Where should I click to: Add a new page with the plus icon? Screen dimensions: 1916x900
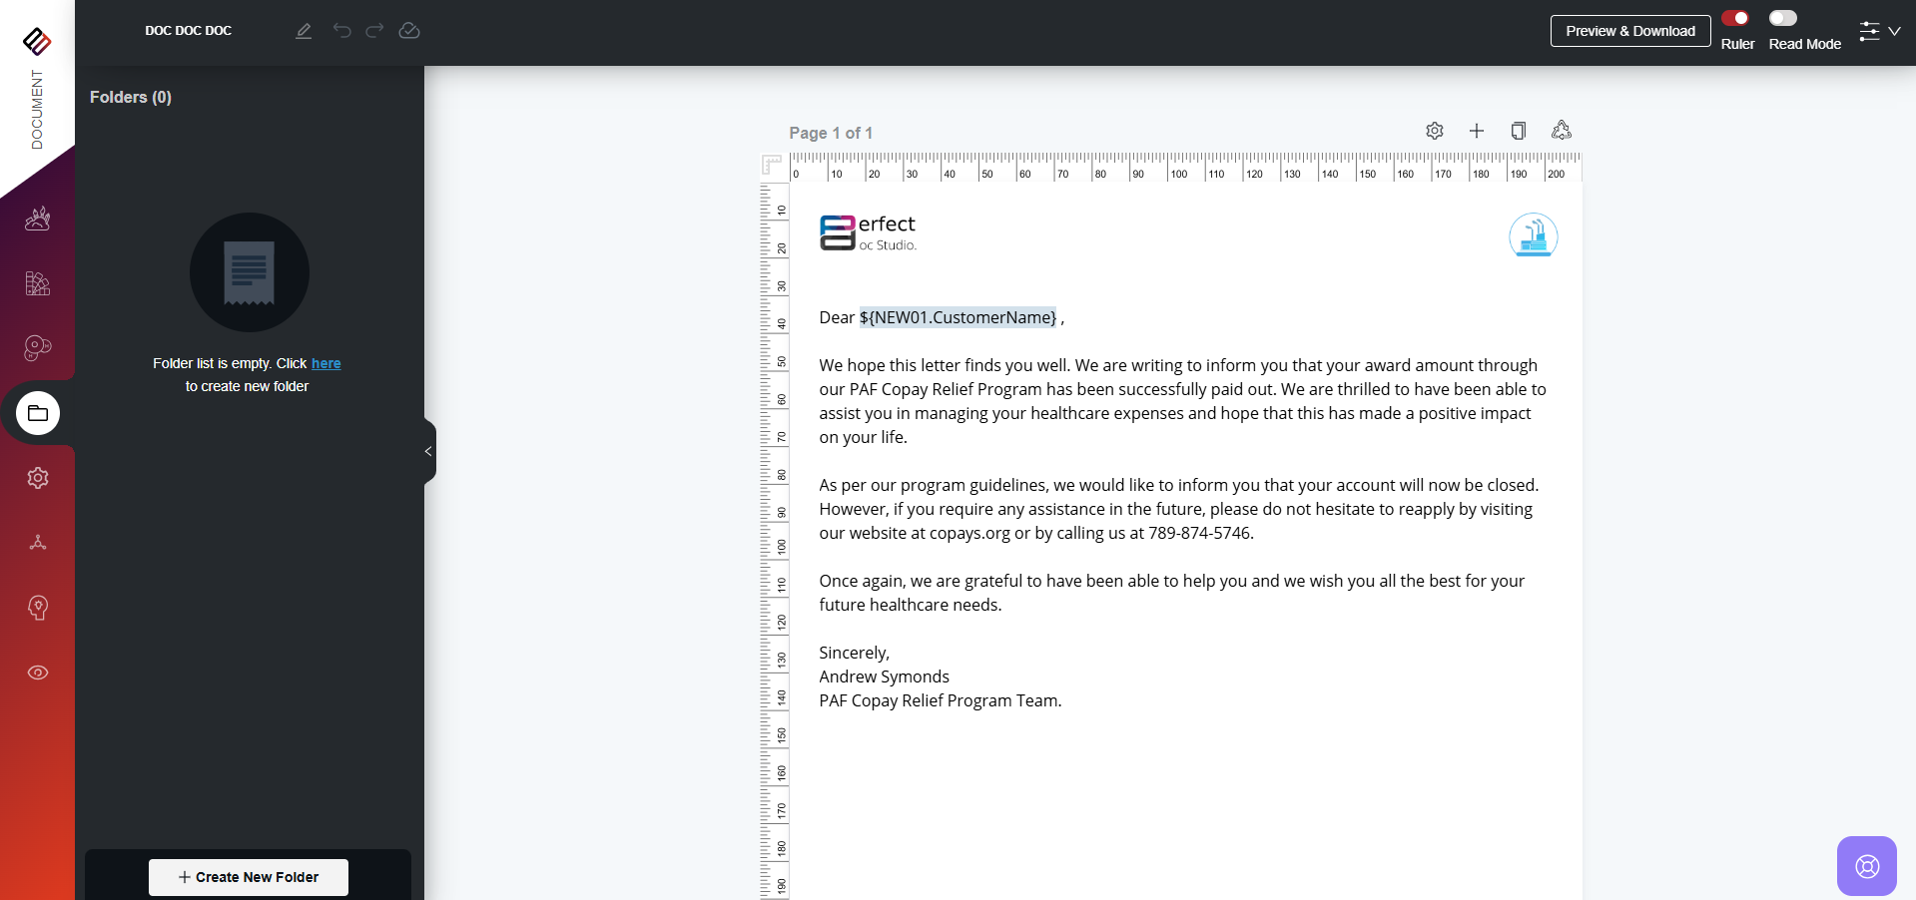[x=1477, y=131]
